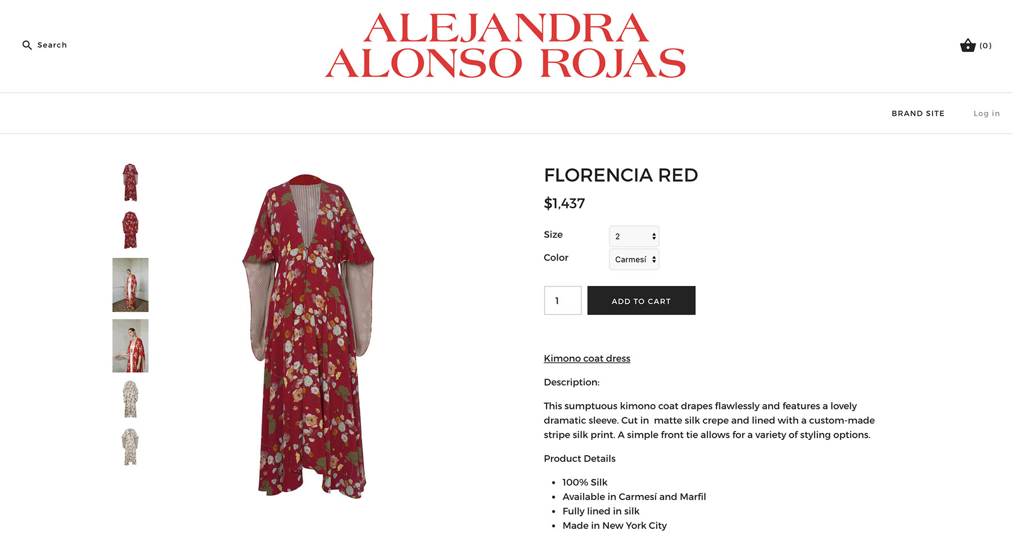Add the dress to cart

click(641, 301)
